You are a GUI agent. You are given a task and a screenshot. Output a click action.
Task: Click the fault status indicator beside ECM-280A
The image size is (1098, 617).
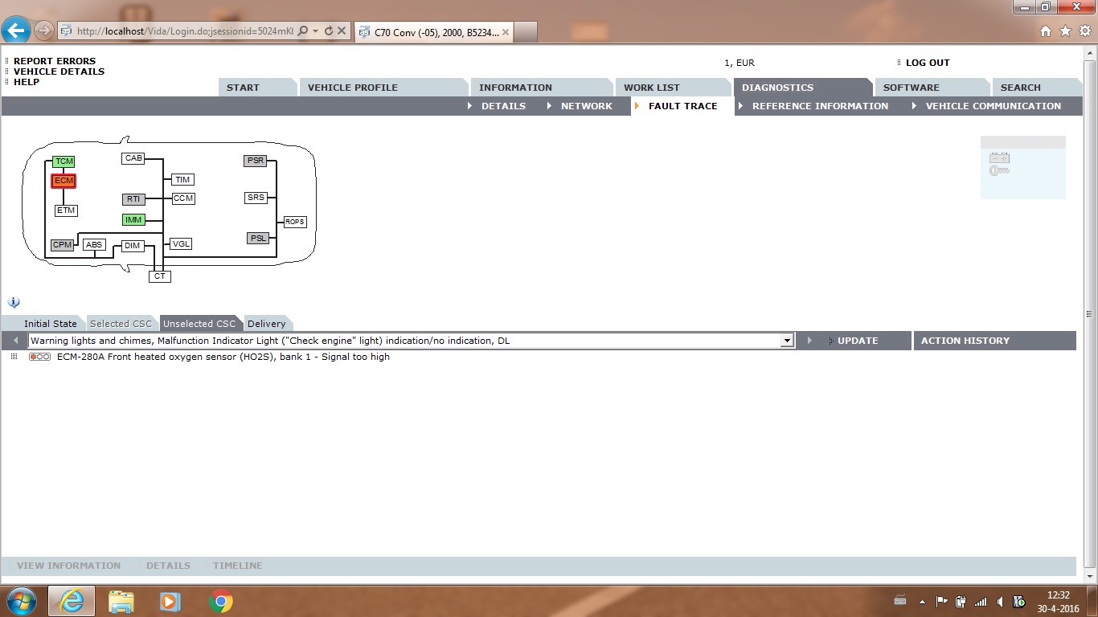[39, 357]
